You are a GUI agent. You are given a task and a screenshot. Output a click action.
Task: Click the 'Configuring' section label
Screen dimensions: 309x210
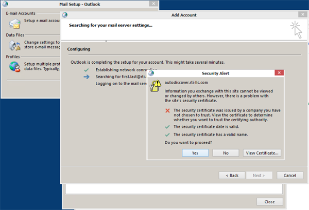[x=79, y=49]
